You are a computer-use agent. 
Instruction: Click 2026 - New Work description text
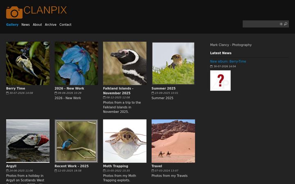(x=68, y=98)
